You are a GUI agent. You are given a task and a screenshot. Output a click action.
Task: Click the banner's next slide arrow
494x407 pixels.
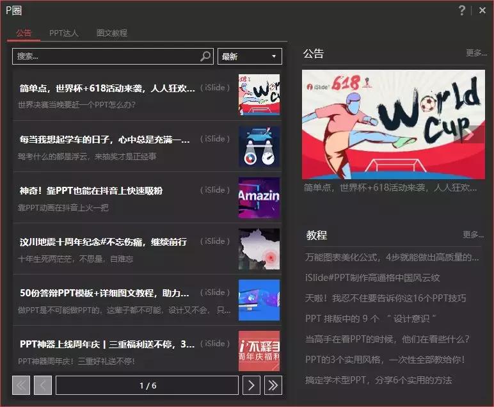470,134
